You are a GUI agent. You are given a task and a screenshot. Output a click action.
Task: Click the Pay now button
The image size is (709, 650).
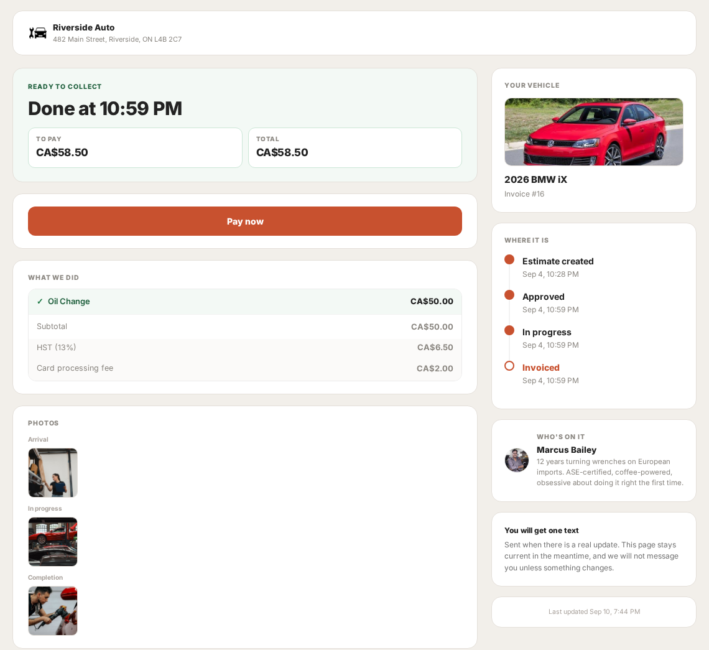tap(245, 221)
